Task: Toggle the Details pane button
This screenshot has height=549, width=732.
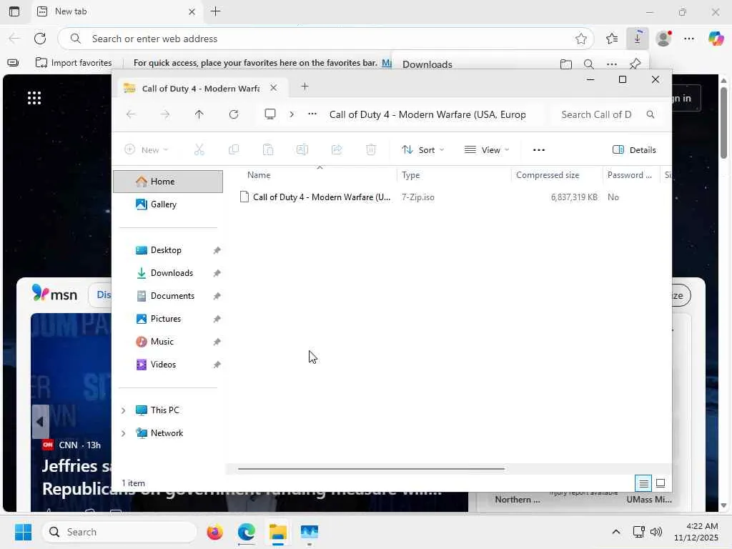Action: (634, 150)
